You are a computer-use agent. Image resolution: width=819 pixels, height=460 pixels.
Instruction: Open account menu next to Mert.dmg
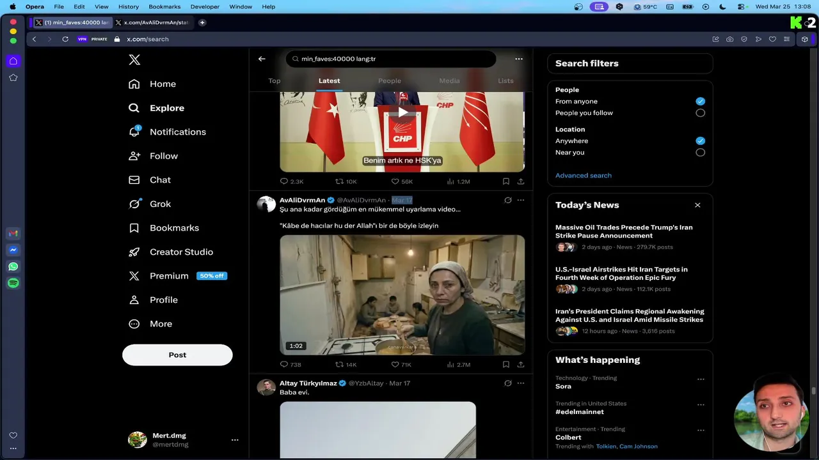[x=235, y=440]
